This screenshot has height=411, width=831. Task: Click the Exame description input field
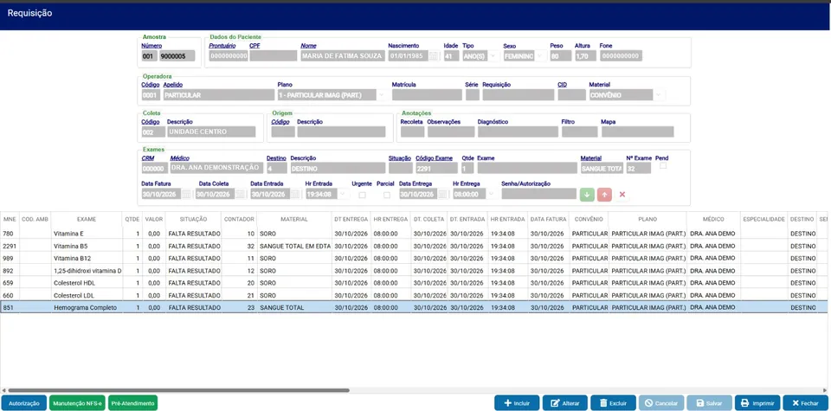527,168
